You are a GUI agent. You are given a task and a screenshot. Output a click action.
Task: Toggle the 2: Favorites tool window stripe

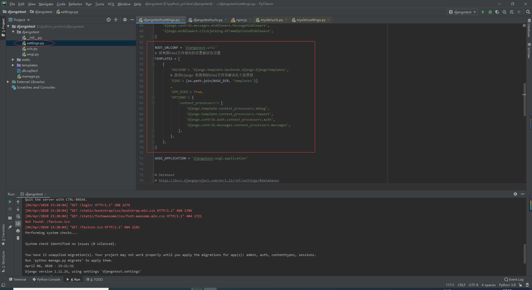3,235
